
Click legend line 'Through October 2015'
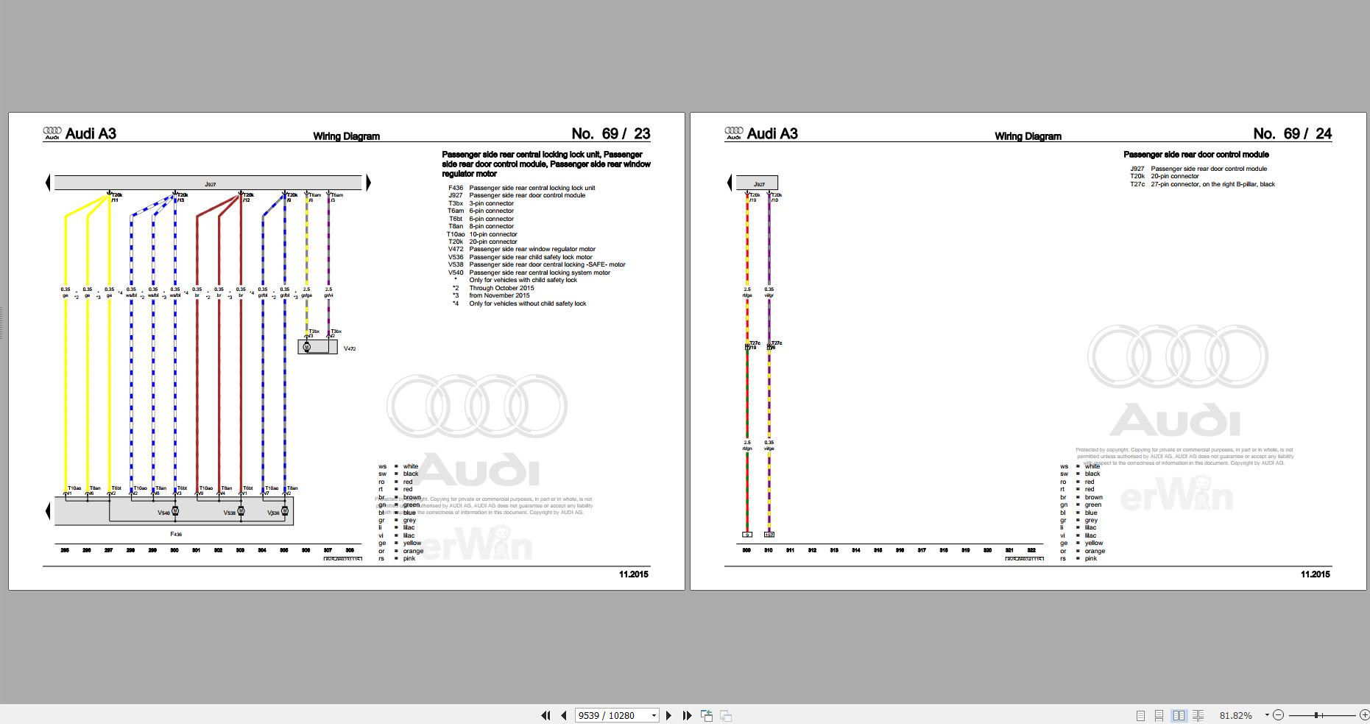point(501,288)
